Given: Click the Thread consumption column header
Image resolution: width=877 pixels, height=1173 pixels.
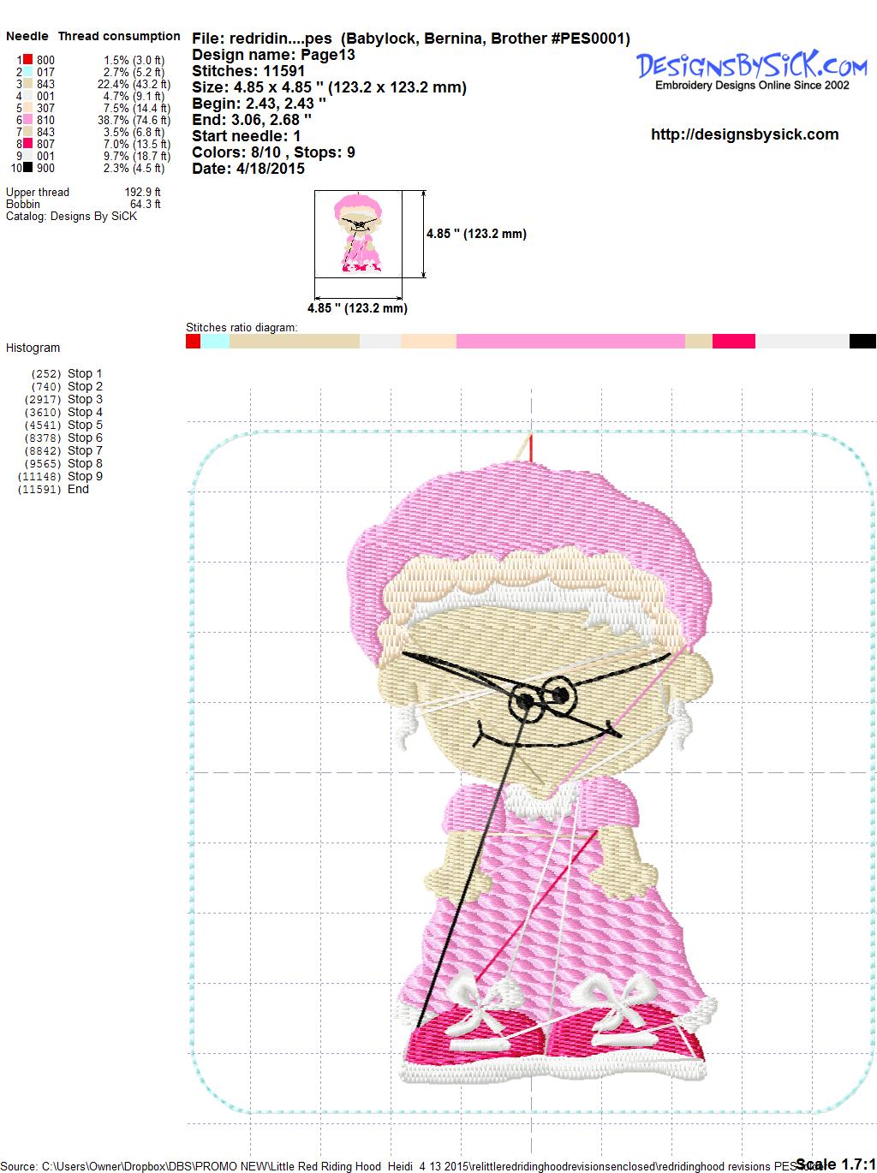Looking at the screenshot, I should pyautogui.click(x=119, y=36).
